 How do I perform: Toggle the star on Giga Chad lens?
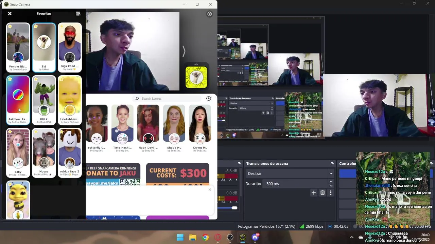point(62,26)
